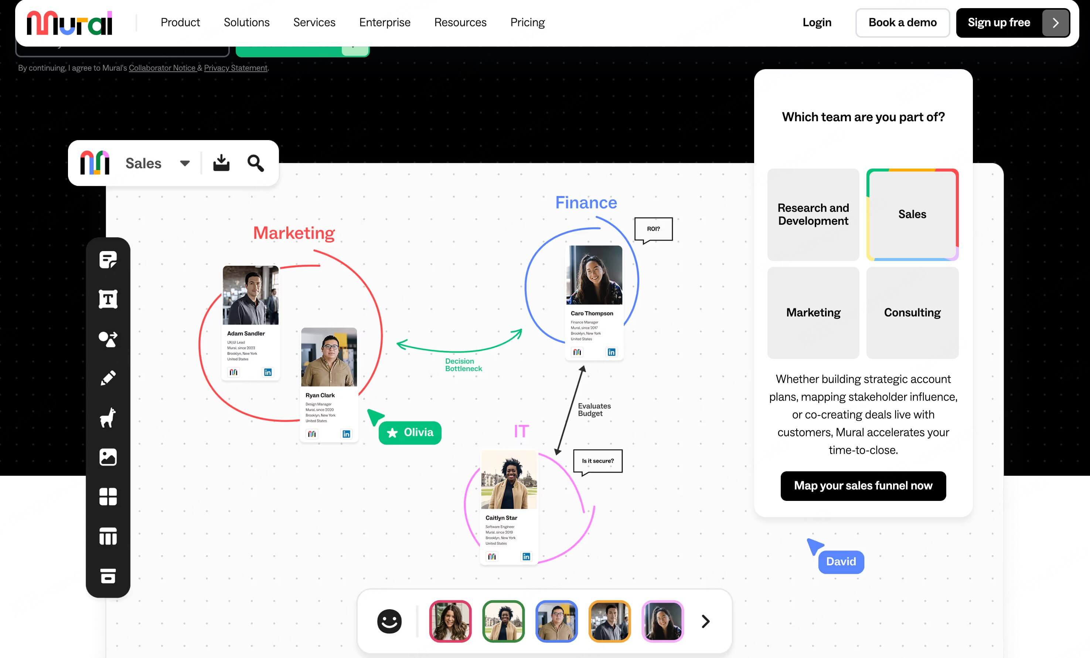Click the download icon beside Sales
This screenshot has width=1090, height=658.
(x=221, y=163)
